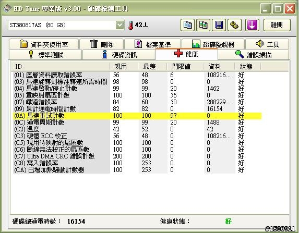The width and height of the screenshot is (299, 233).
Task: Select row (03) 馬達旋轉到標准轉速所需時間
Action: [x=137, y=82]
